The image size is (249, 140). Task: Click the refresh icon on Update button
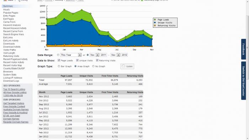pos(123,66)
